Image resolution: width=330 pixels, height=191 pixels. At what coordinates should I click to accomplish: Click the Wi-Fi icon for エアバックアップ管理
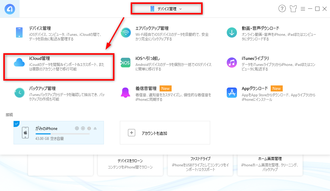[126, 32]
